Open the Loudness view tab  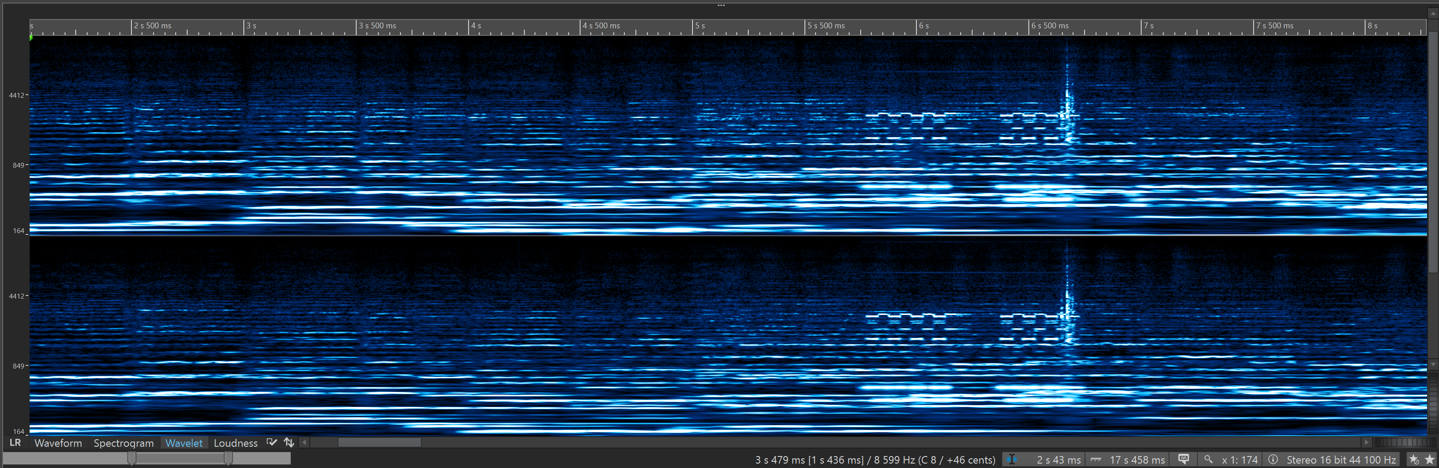click(x=235, y=442)
